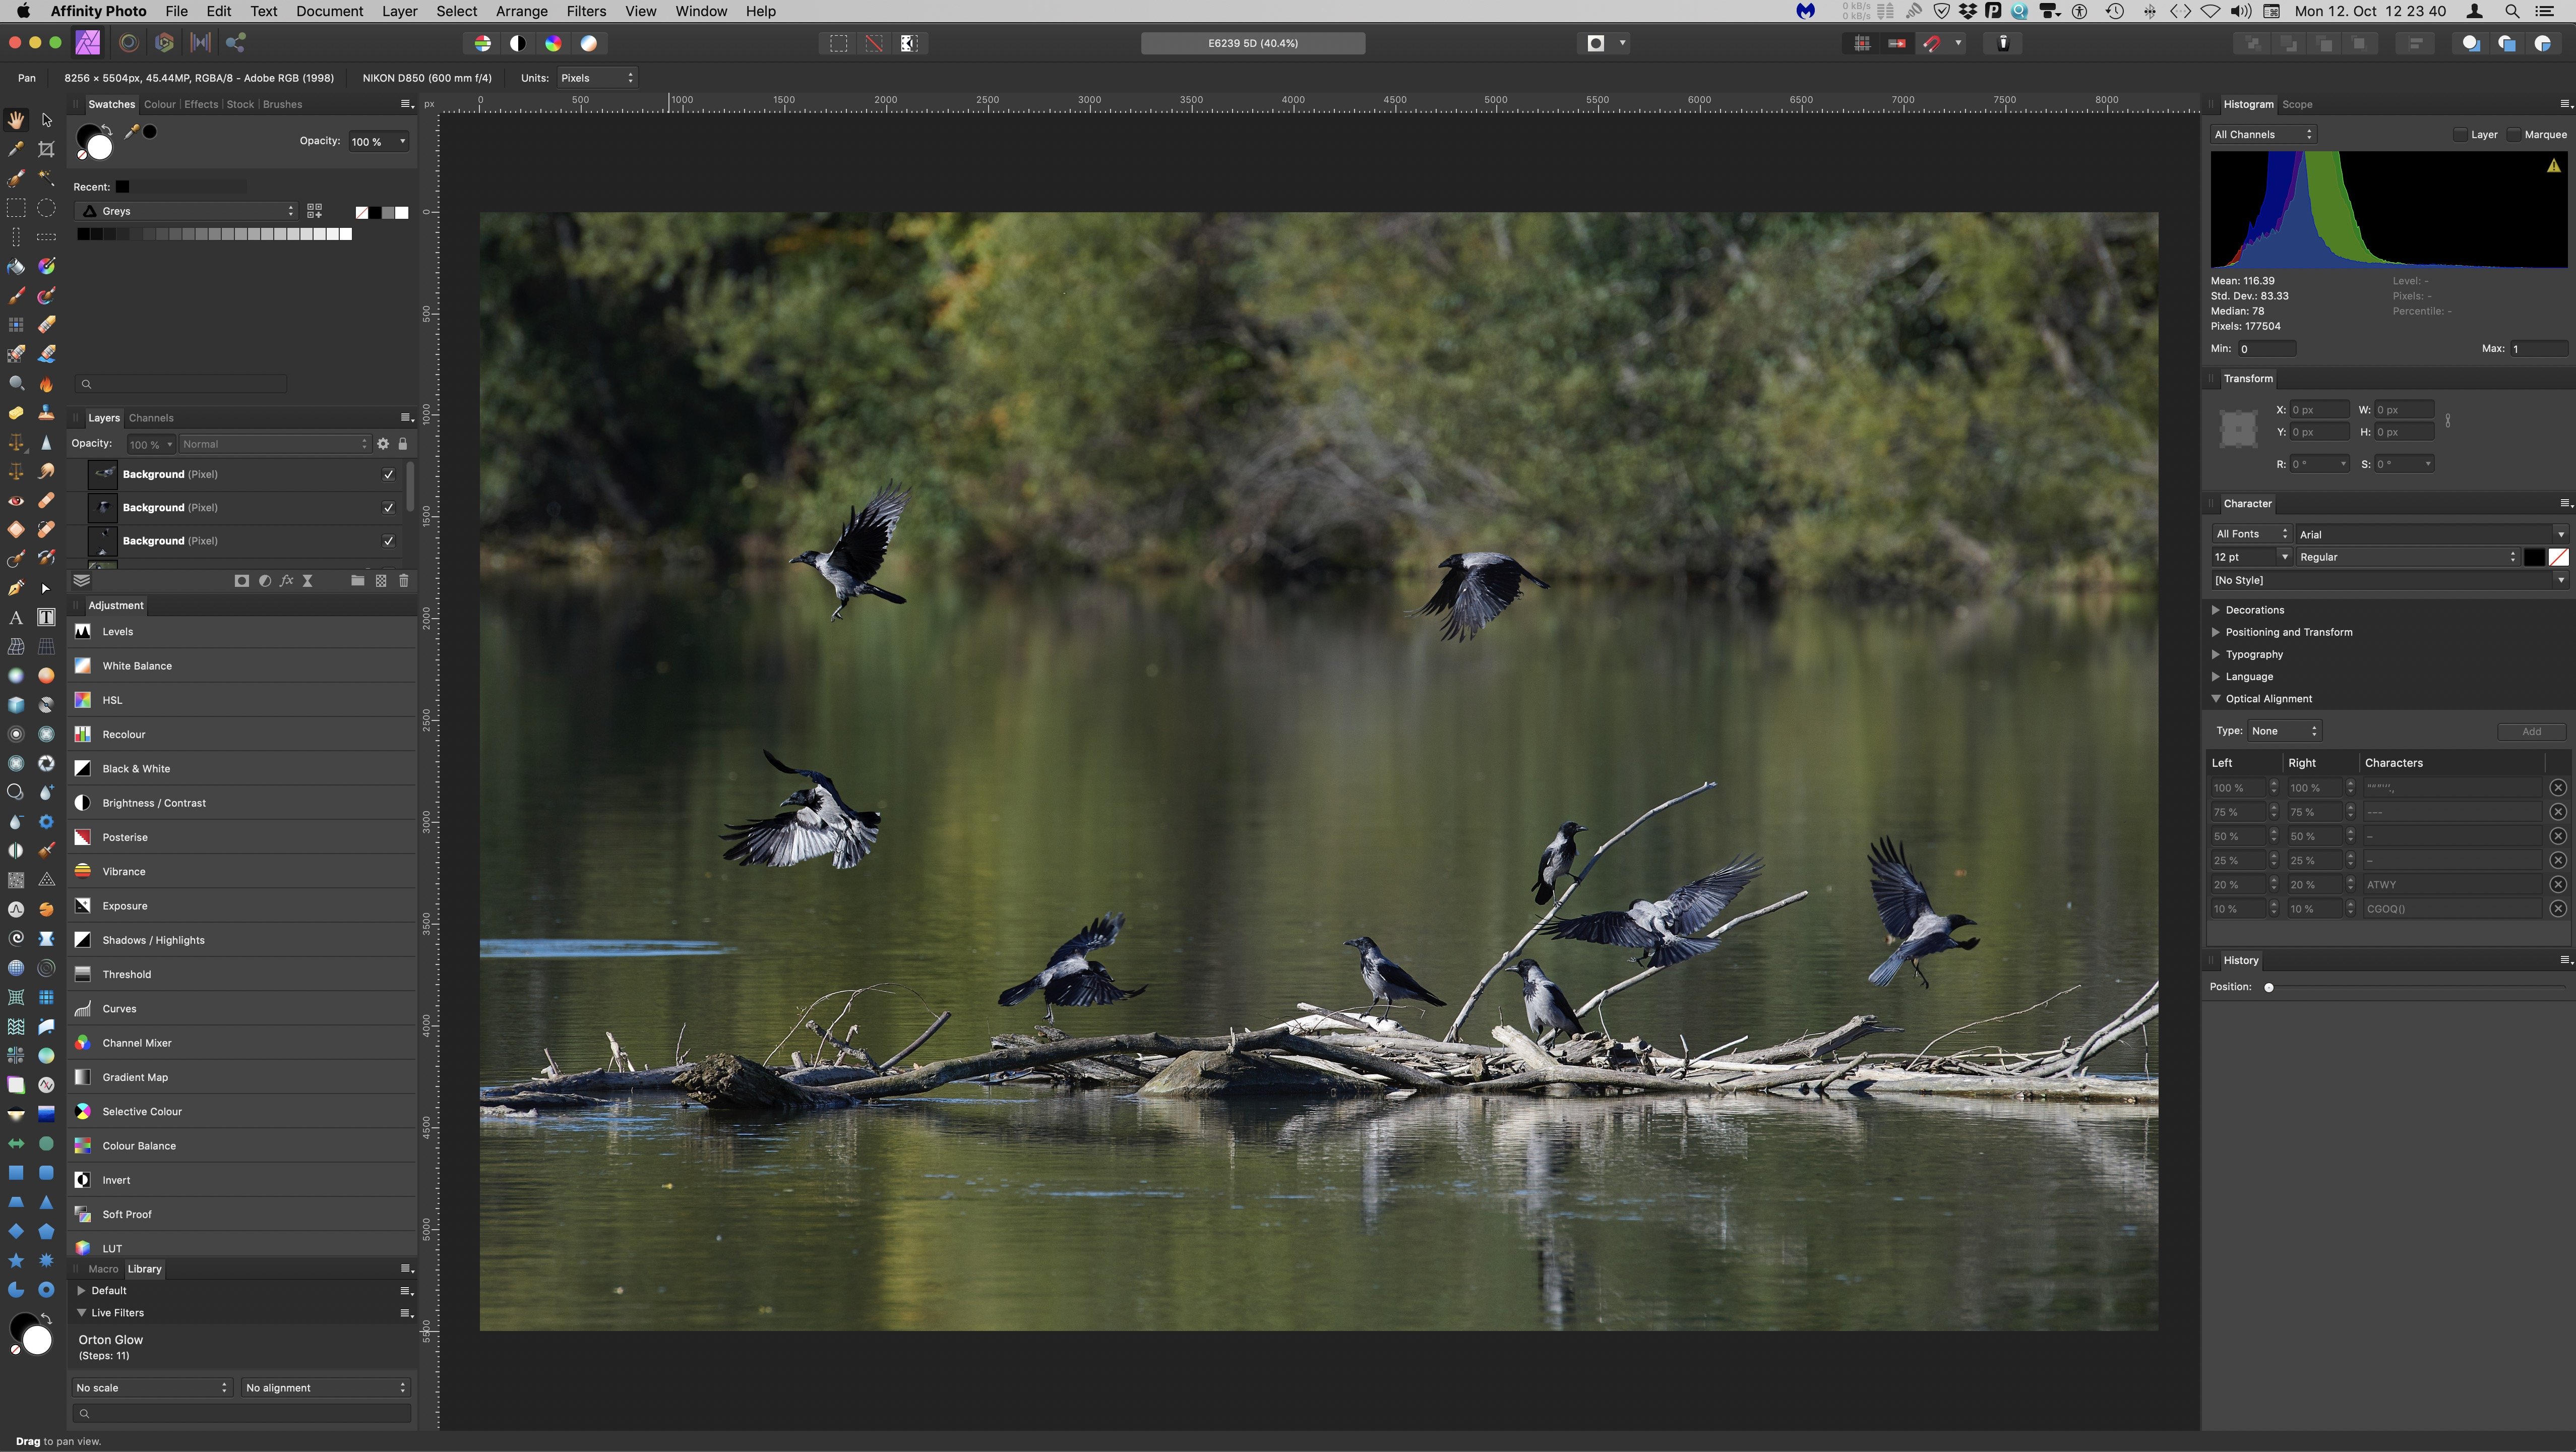The width and height of the screenshot is (2576, 1452).
Task: Select the Crop tool
Action: tap(46, 149)
